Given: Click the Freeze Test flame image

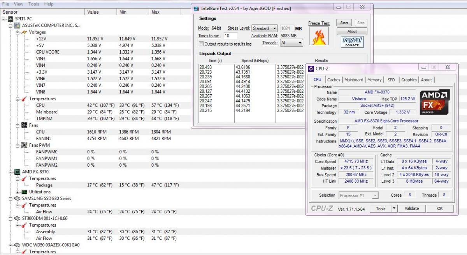Looking at the screenshot, I should [319, 36].
